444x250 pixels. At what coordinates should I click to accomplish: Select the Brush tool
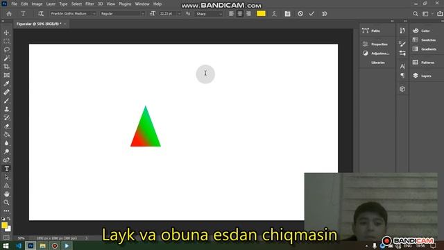click(6, 101)
